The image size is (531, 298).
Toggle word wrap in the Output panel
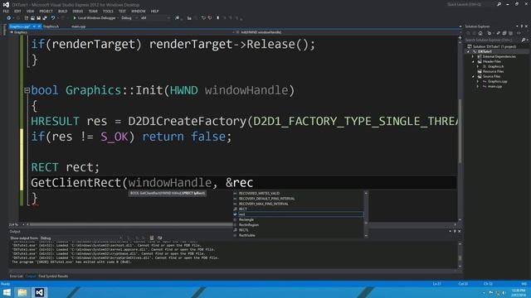[159, 238]
